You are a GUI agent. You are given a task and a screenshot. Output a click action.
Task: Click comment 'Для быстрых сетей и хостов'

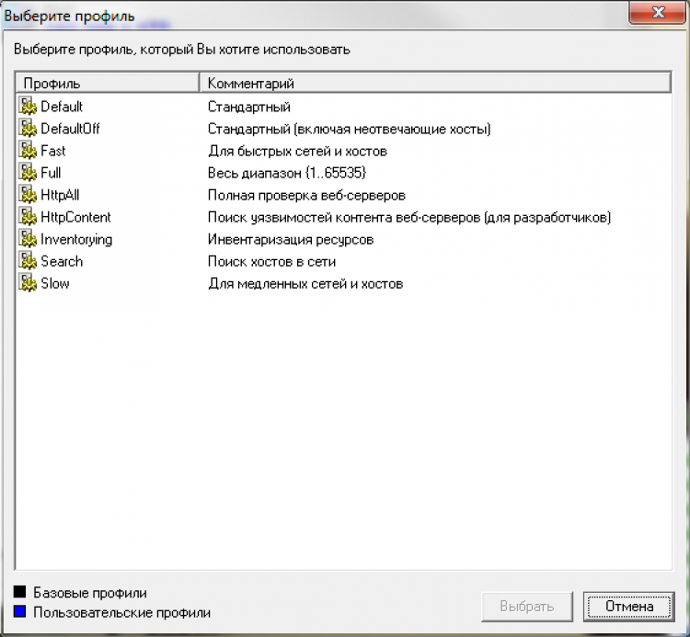tap(297, 152)
